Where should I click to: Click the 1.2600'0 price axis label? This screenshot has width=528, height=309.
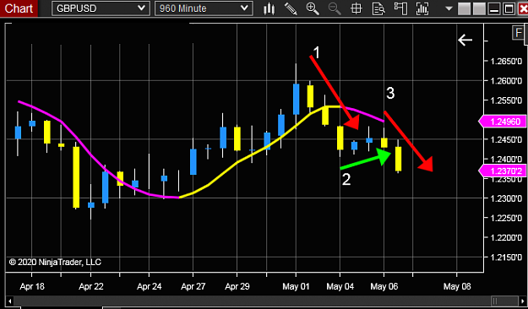click(506, 81)
